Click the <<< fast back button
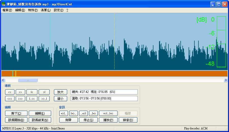This screenshot has height=132, width=229. pyautogui.click(x=10, y=99)
